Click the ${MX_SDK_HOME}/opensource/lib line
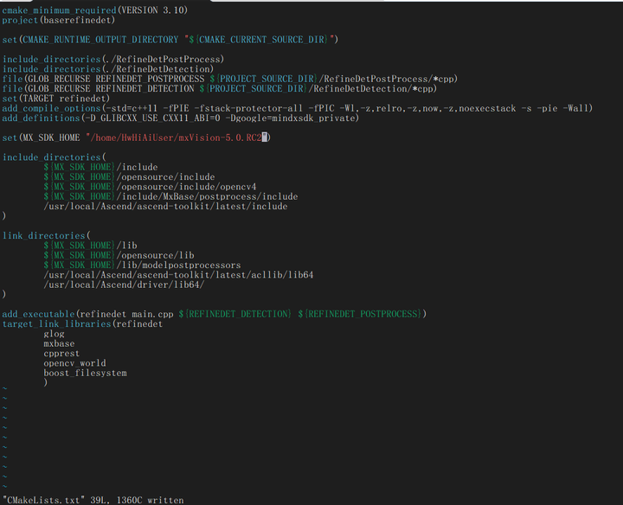623x505 pixels. tap(119, 255)
